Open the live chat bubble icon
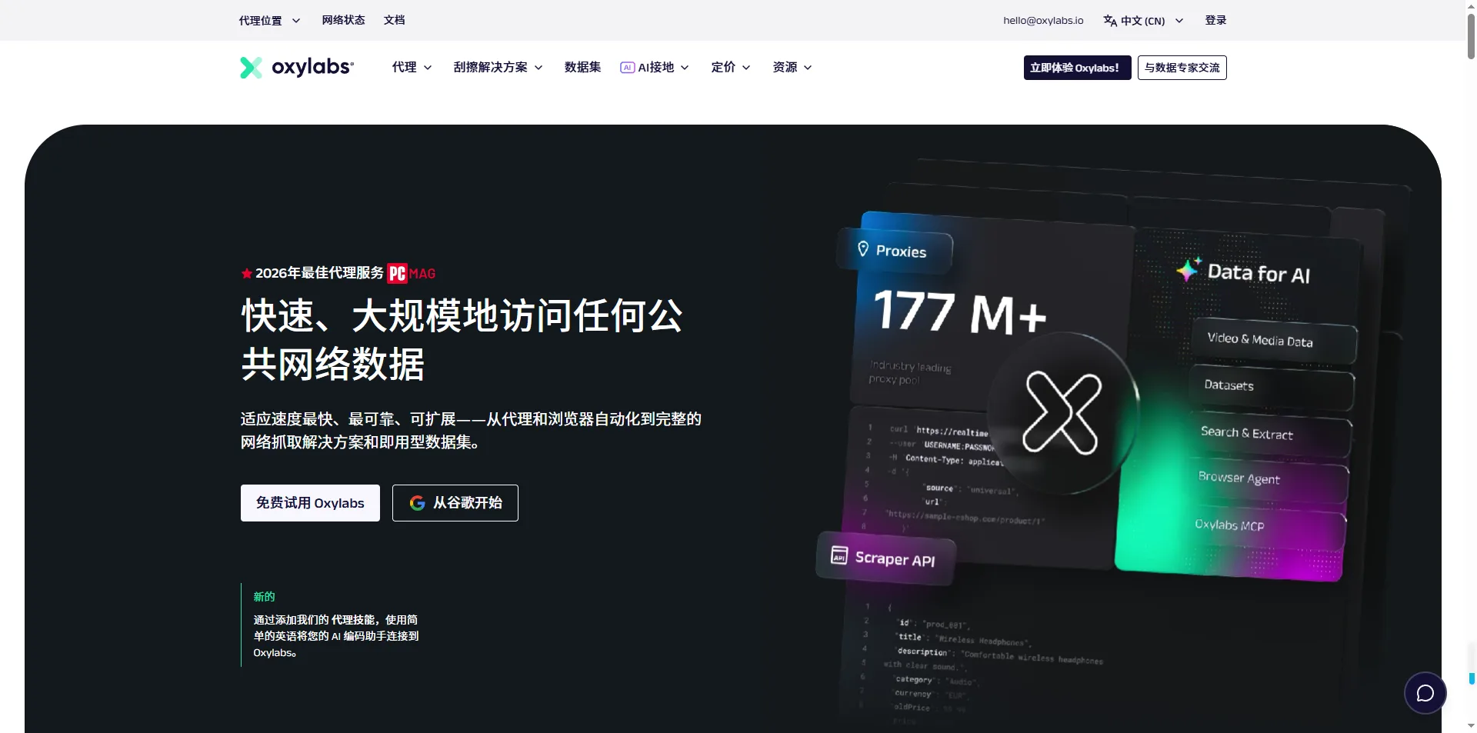 pyautogui.click(x=1425, y=693)
